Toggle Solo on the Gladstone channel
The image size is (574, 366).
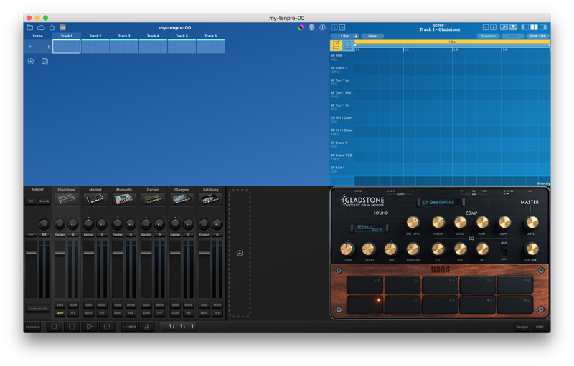click(60, 304)
